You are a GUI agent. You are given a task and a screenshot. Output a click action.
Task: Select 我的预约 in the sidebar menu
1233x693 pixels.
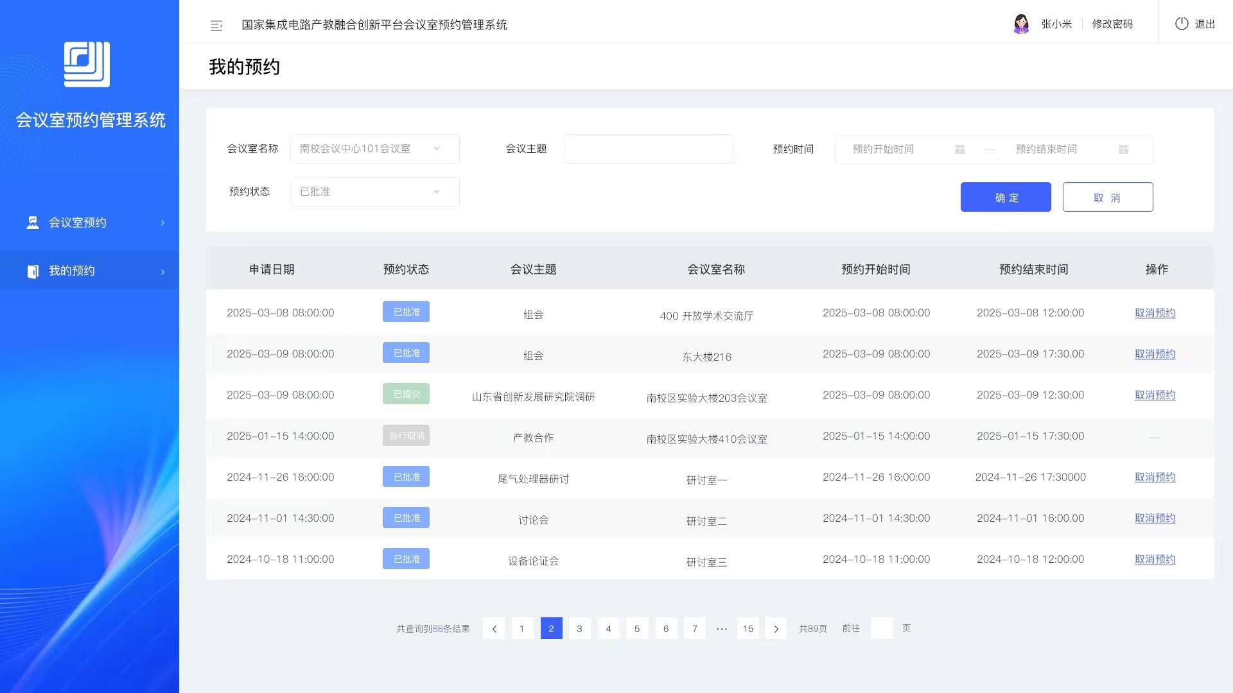tap(72, 271)
